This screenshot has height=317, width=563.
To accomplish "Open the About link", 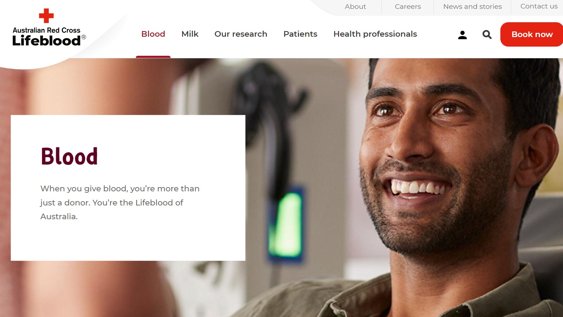I will tap(355, 6).
